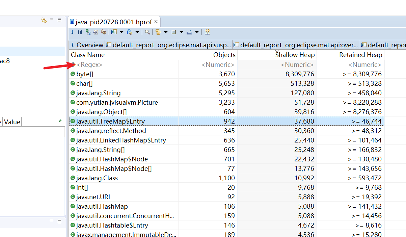Select the com.yutian.jvisualvm.Picture row
Image resolution: width=406 pixels, height=237 pixels.
click(117, 102)
